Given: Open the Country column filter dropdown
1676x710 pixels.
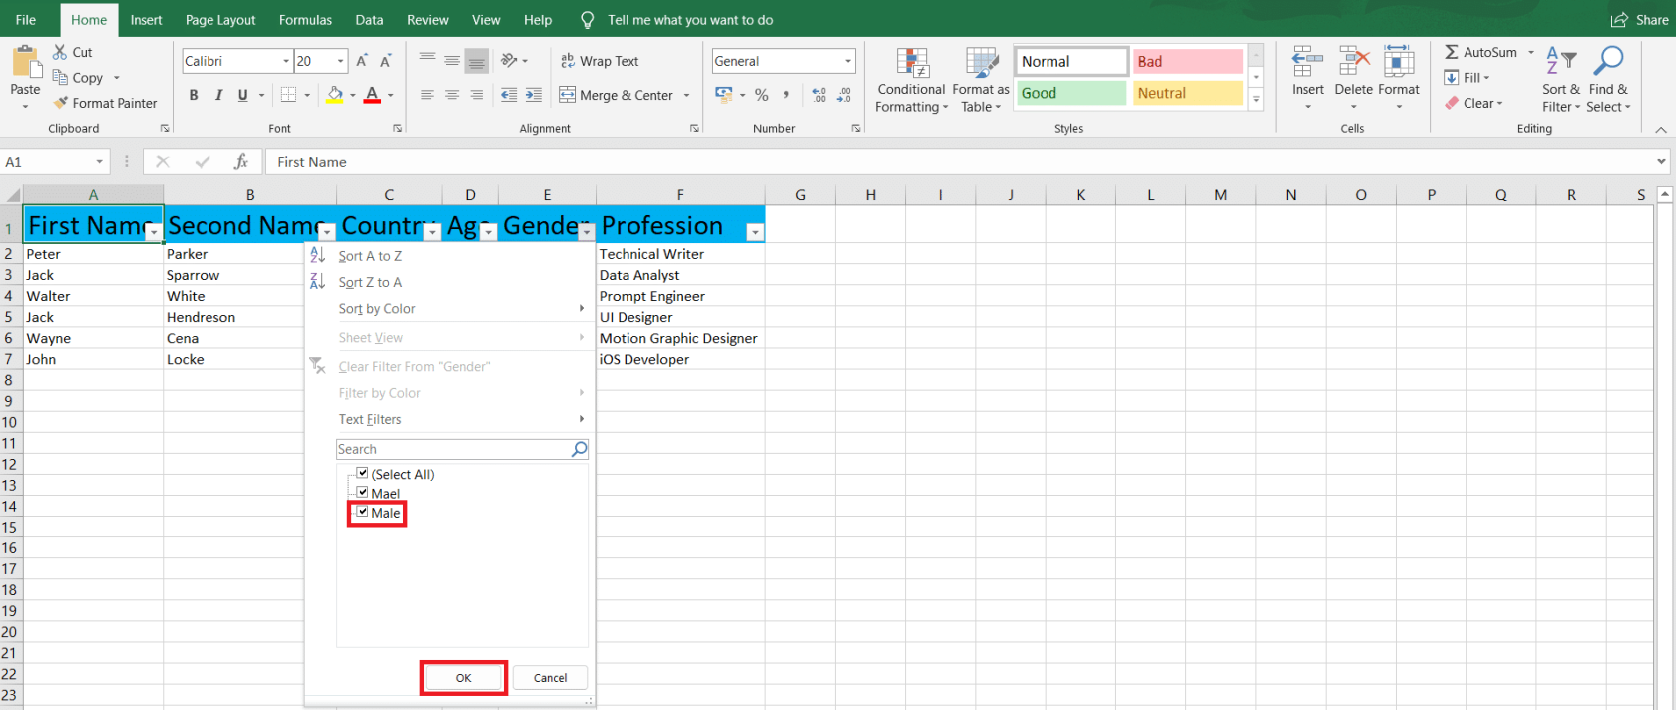Looking at the screenshot, I should pyautogui.click(x=432, y=232).
